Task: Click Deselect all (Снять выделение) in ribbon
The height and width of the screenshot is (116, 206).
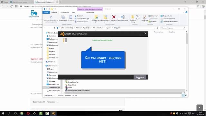Action: (168, 19)
